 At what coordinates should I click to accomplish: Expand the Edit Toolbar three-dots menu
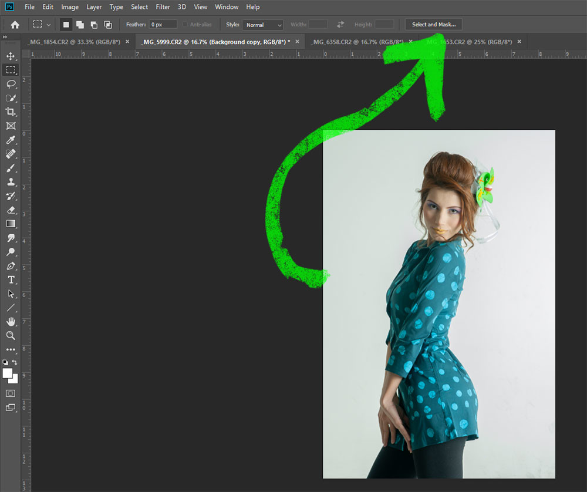click(x=11, y=349)
